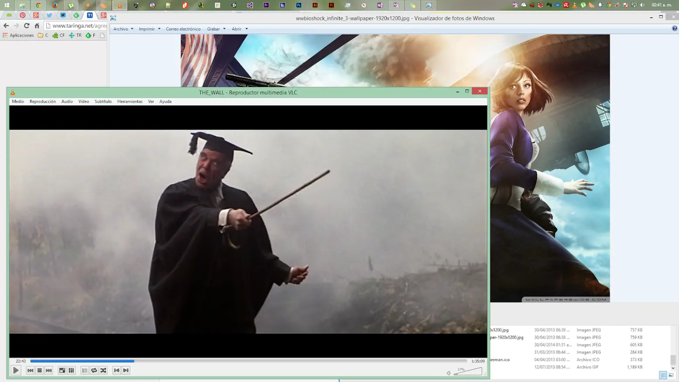Open OneNote from the taskbar

pyautogui.click(x=380, y=5)
